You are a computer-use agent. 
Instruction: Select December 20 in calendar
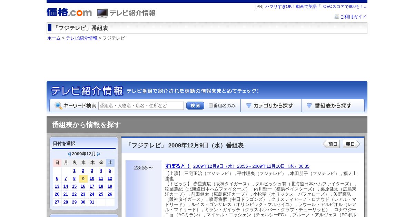coord(57,194)
